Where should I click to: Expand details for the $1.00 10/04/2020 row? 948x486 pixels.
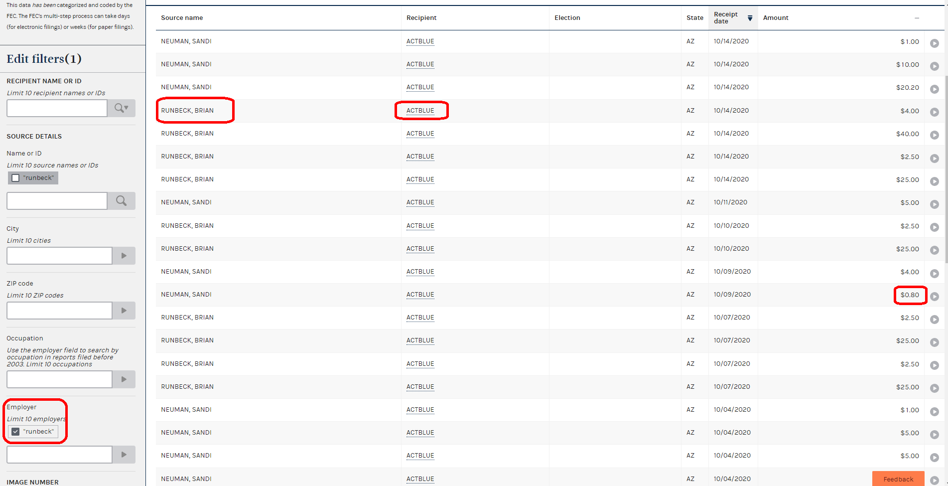(934, 412)
